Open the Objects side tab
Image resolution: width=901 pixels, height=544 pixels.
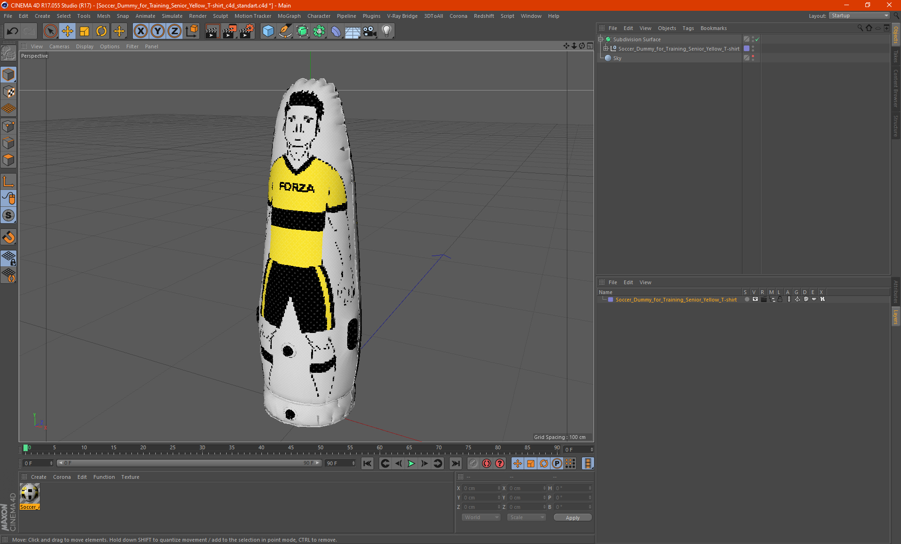(x=895, y=35)
